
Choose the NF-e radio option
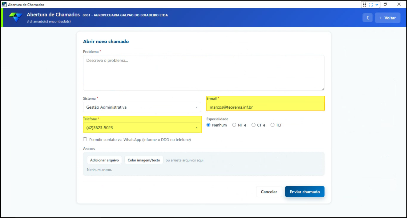[x=234, y=125]
